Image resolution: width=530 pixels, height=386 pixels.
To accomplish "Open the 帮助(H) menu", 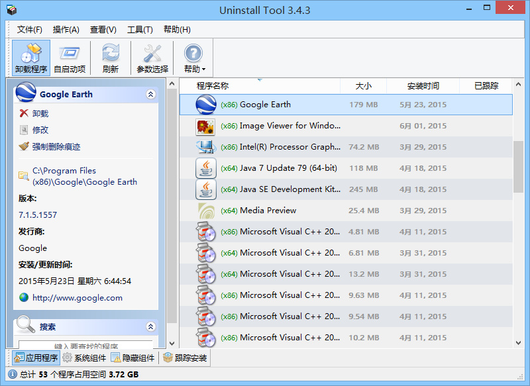I will 177,30.
